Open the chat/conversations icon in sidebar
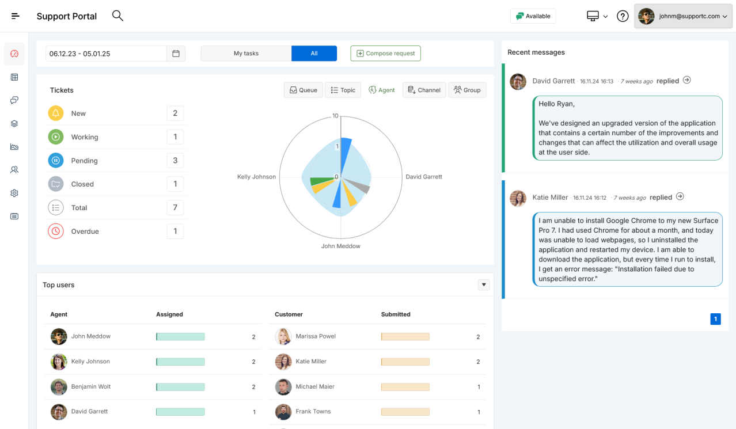 tap(14, 100)
